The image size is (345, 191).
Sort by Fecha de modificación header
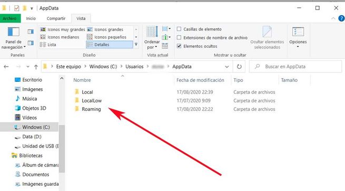200,80
